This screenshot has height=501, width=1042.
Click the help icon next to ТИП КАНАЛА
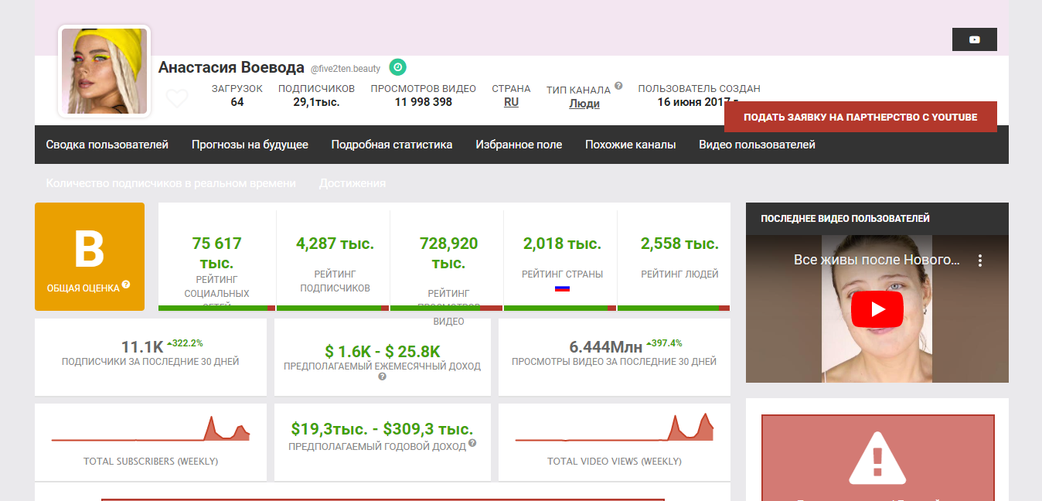point(618,86)
